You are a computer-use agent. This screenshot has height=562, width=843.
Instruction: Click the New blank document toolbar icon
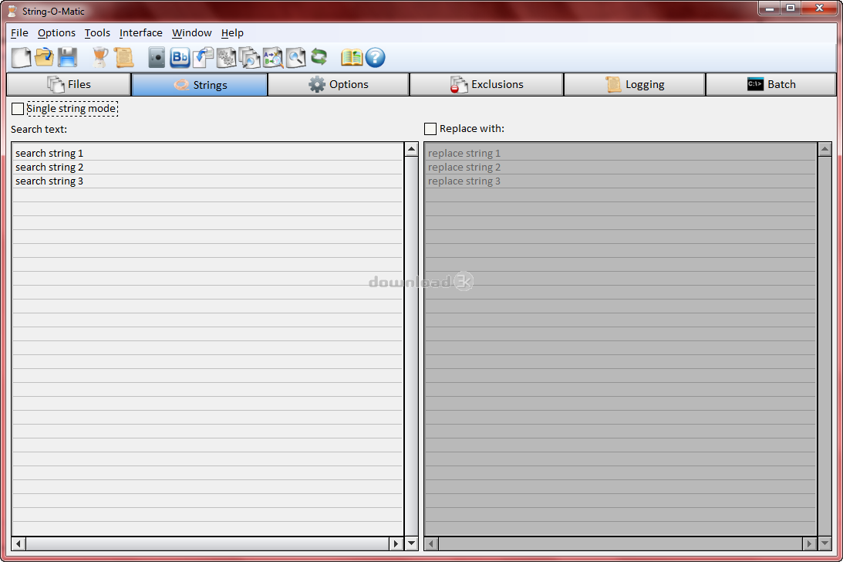(22, 57)
